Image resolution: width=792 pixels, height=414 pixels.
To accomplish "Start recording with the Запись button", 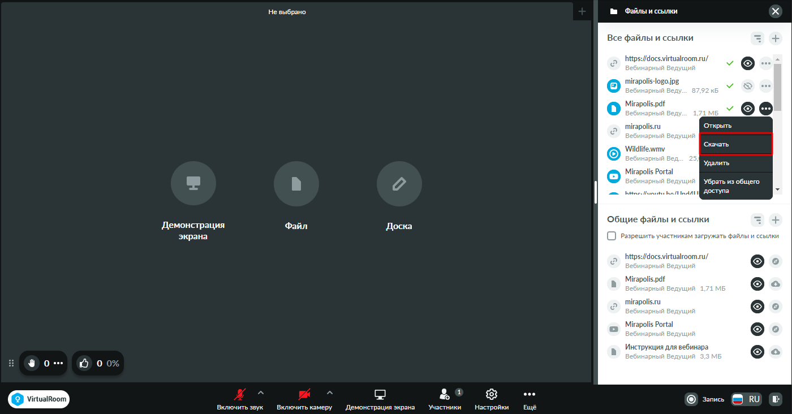I will pos(704,399).
